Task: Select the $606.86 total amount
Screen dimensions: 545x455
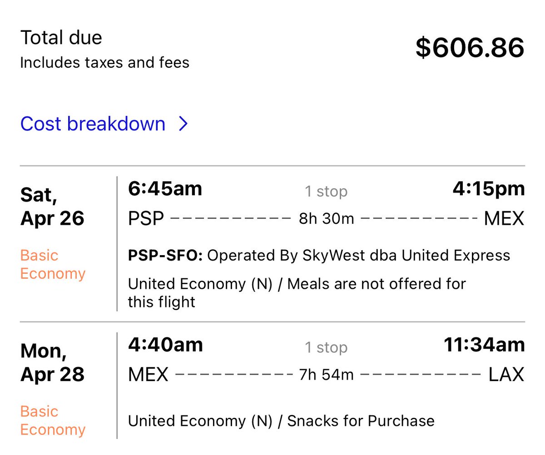Action: click(x=470, y=48)
